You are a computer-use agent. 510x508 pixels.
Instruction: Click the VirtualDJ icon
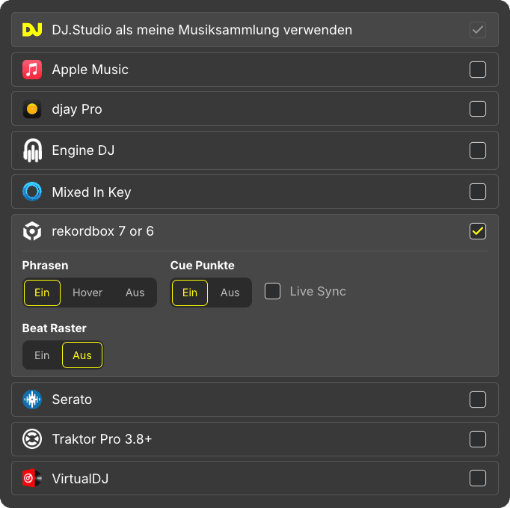point(32,478)
